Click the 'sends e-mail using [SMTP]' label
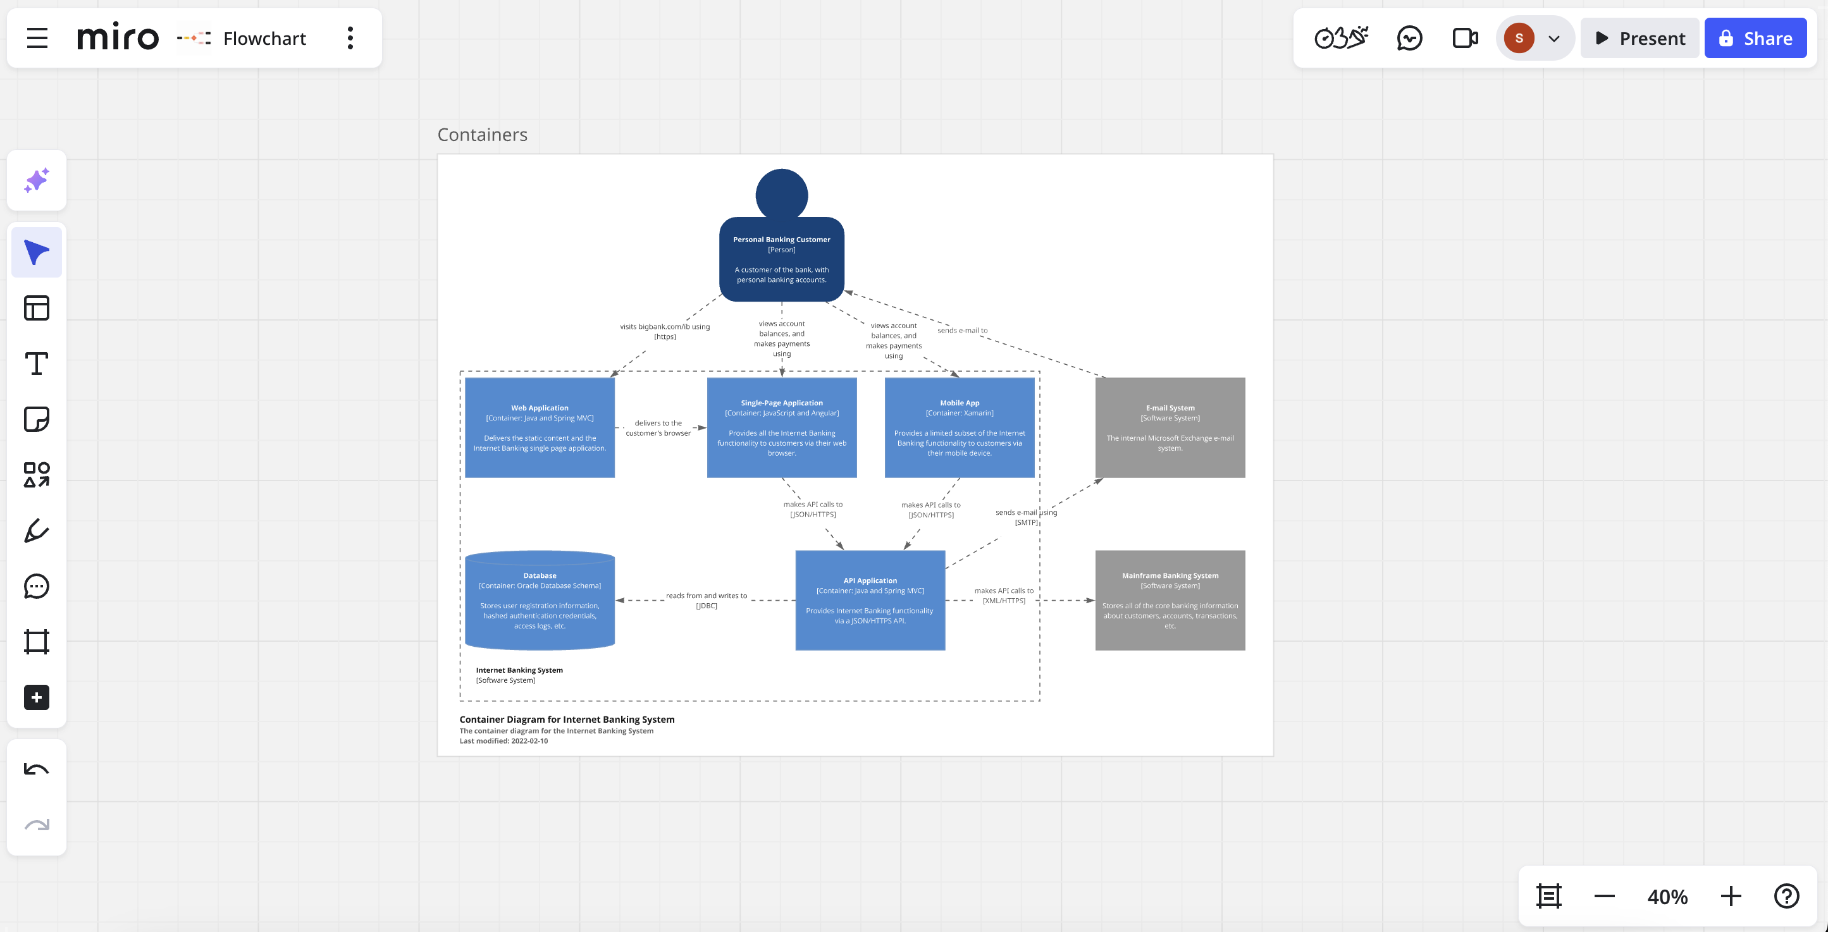The image size is (1828, 932). click(x=1026, y=517)
